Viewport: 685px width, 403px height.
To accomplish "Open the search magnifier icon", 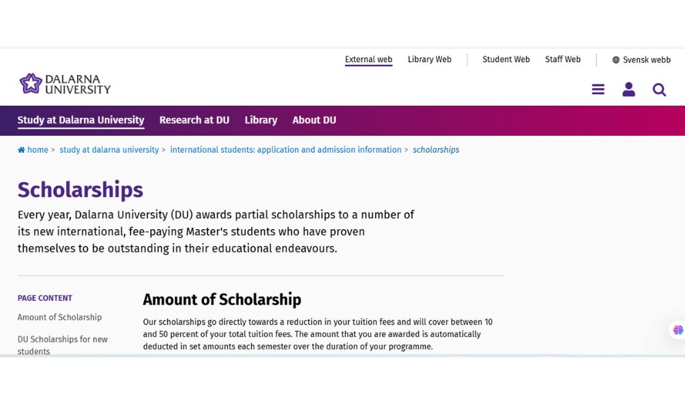I will pos(659,89).
